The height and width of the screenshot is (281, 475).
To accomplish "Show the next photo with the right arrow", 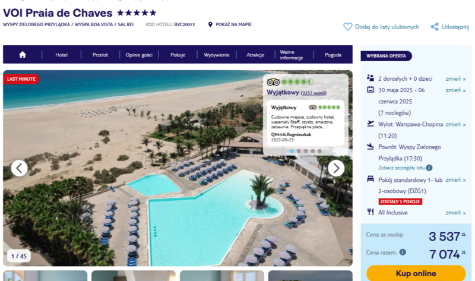I will click(x=336, y=168).
